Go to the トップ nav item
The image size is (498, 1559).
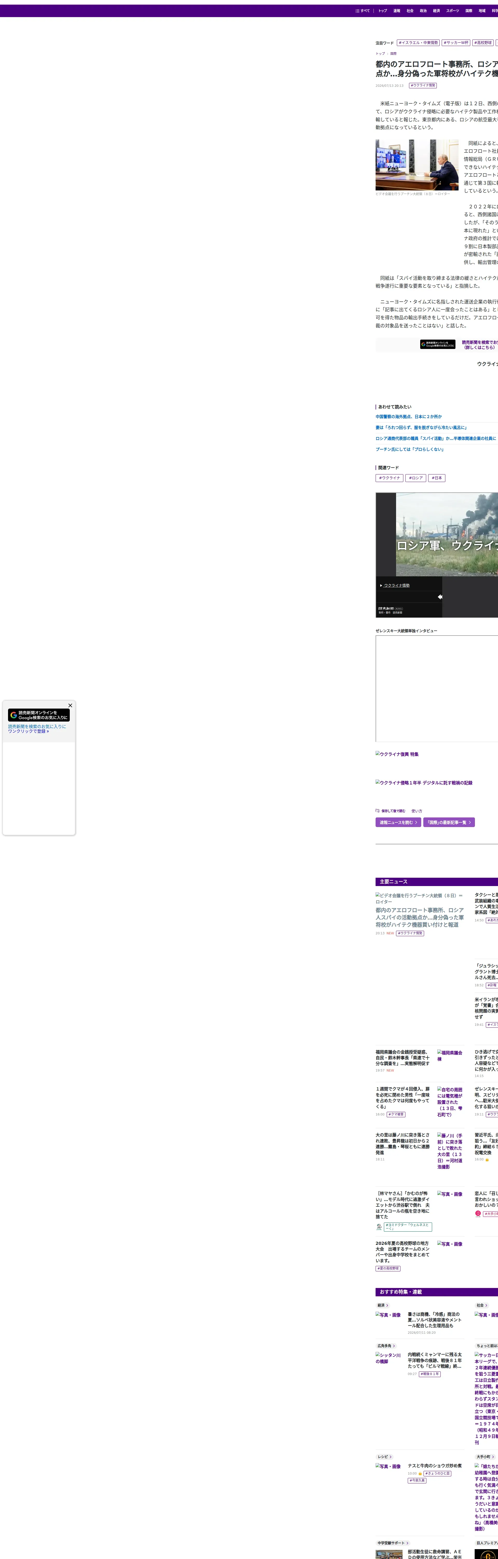(383, 11)
